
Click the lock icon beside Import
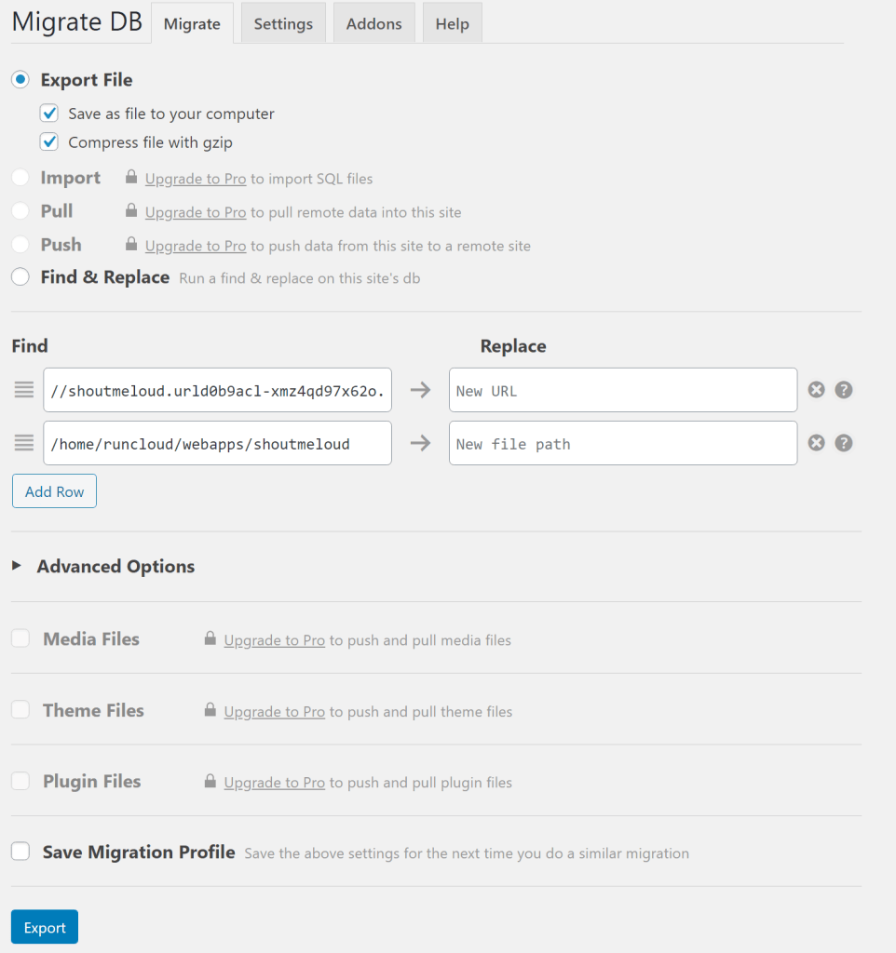click(130, 177)
